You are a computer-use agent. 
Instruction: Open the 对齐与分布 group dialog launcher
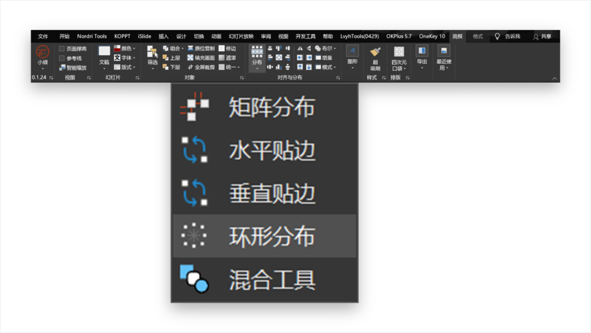coord(338,78)
